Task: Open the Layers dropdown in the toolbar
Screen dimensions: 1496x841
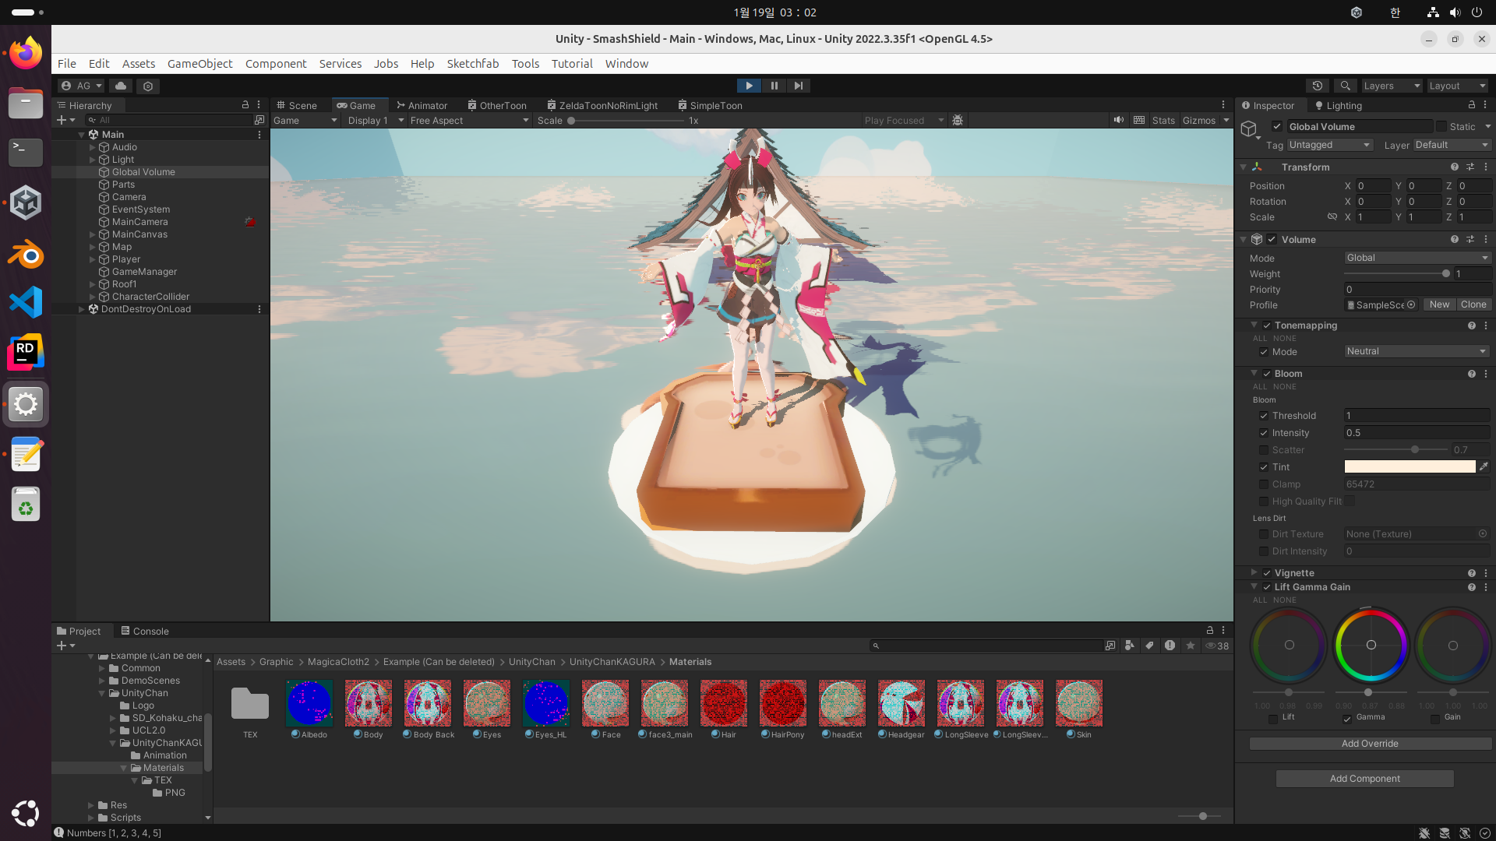Action: pos(1392,86)
